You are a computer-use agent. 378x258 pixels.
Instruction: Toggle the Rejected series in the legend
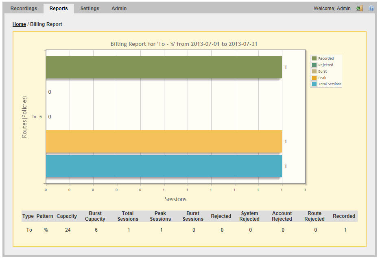[x=326, y=64]
